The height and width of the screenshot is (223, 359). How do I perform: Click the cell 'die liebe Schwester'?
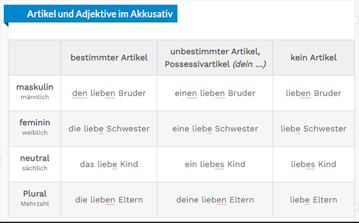pyautogui.click(x=109, y=129)
